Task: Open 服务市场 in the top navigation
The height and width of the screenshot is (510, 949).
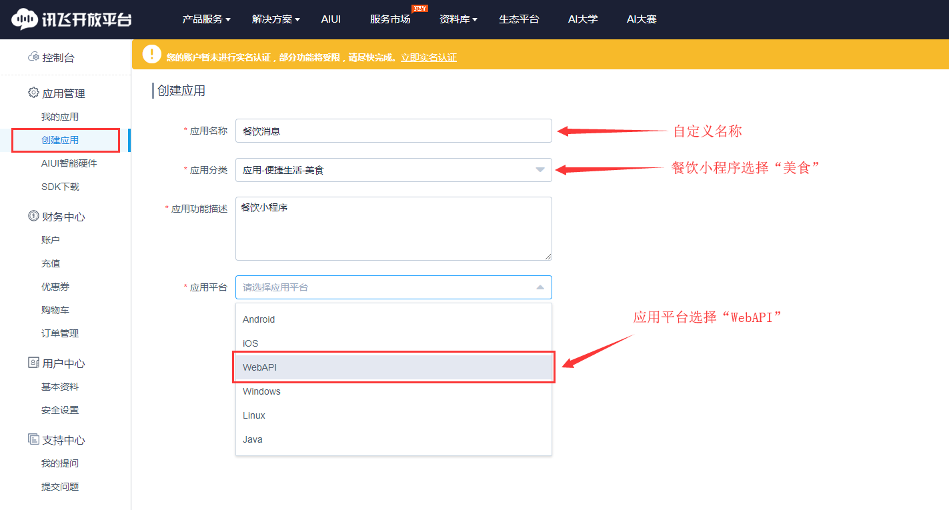Action: point(390,19)
